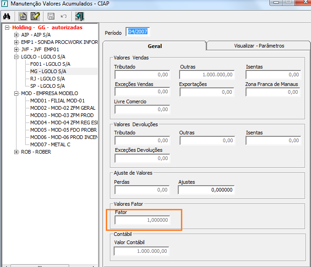The image size is (311, 267).
Task: Click the Valor Contábil field
Action: 142,251
